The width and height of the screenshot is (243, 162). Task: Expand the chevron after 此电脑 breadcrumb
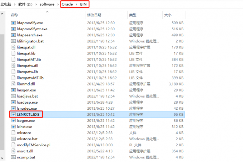pyautogui.click(x=15, y=5)
